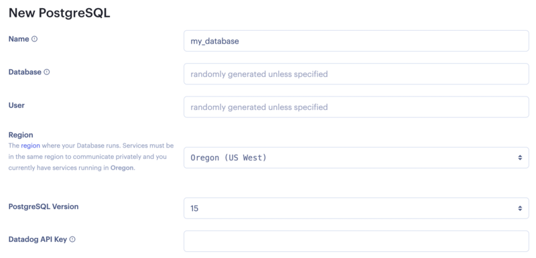
Task: Click the PostgreSQL Version label
Action: coord(44,206)
